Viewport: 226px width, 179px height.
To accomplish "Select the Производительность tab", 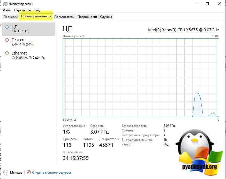I will (36, 16).
